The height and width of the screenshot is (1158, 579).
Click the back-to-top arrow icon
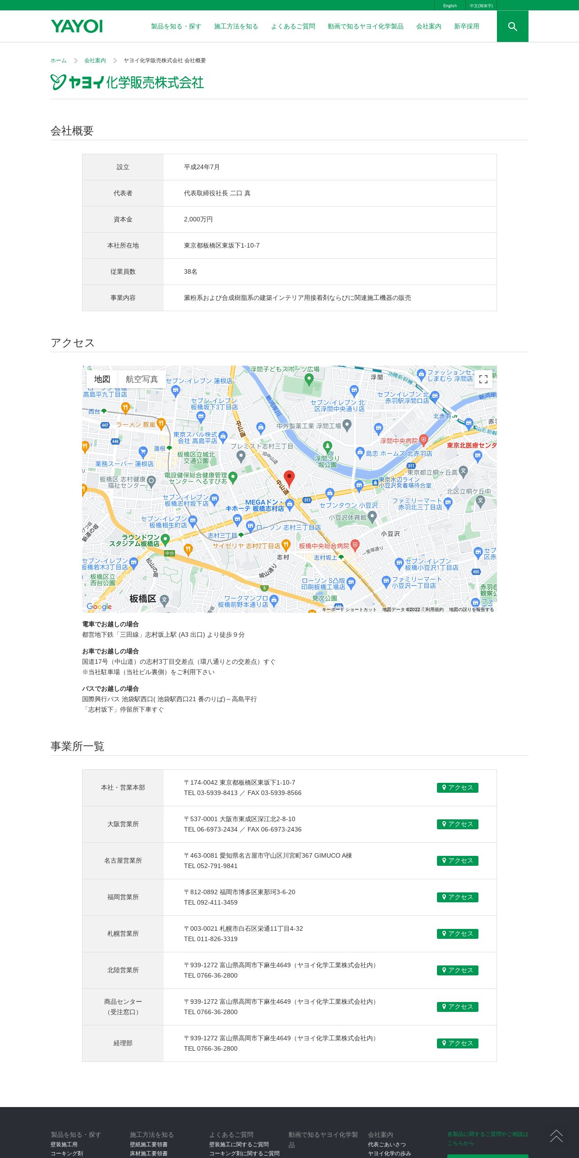556,1135
